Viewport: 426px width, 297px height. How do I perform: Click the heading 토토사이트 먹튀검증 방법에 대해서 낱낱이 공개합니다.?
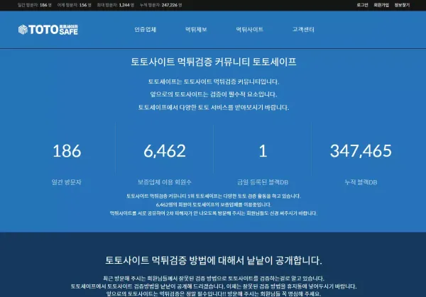214,260
